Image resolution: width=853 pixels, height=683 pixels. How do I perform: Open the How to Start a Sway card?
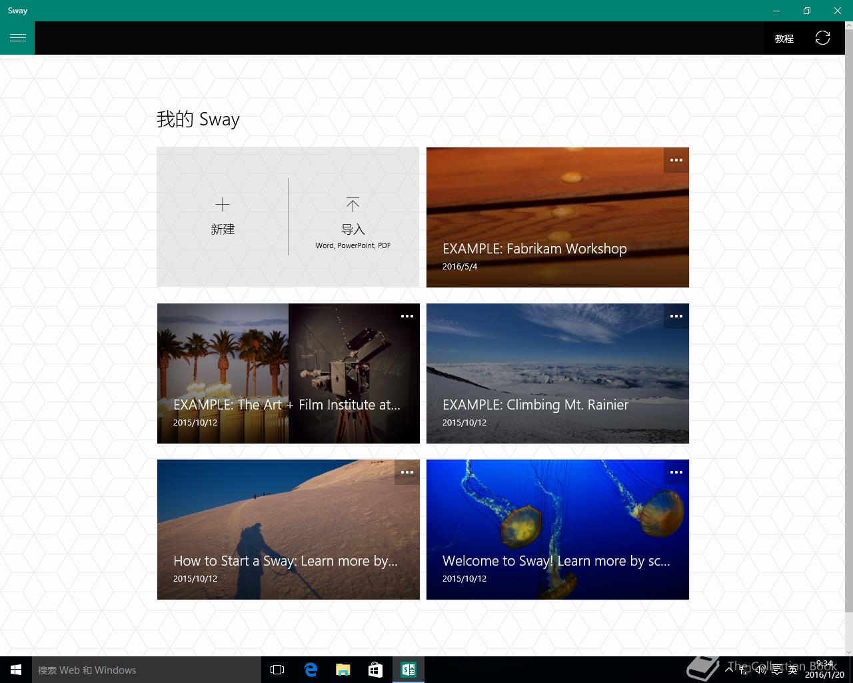(289, 530)
